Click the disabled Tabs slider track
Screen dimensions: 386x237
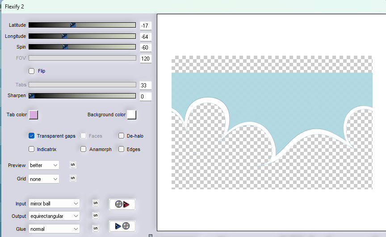(x=82, y=85)
